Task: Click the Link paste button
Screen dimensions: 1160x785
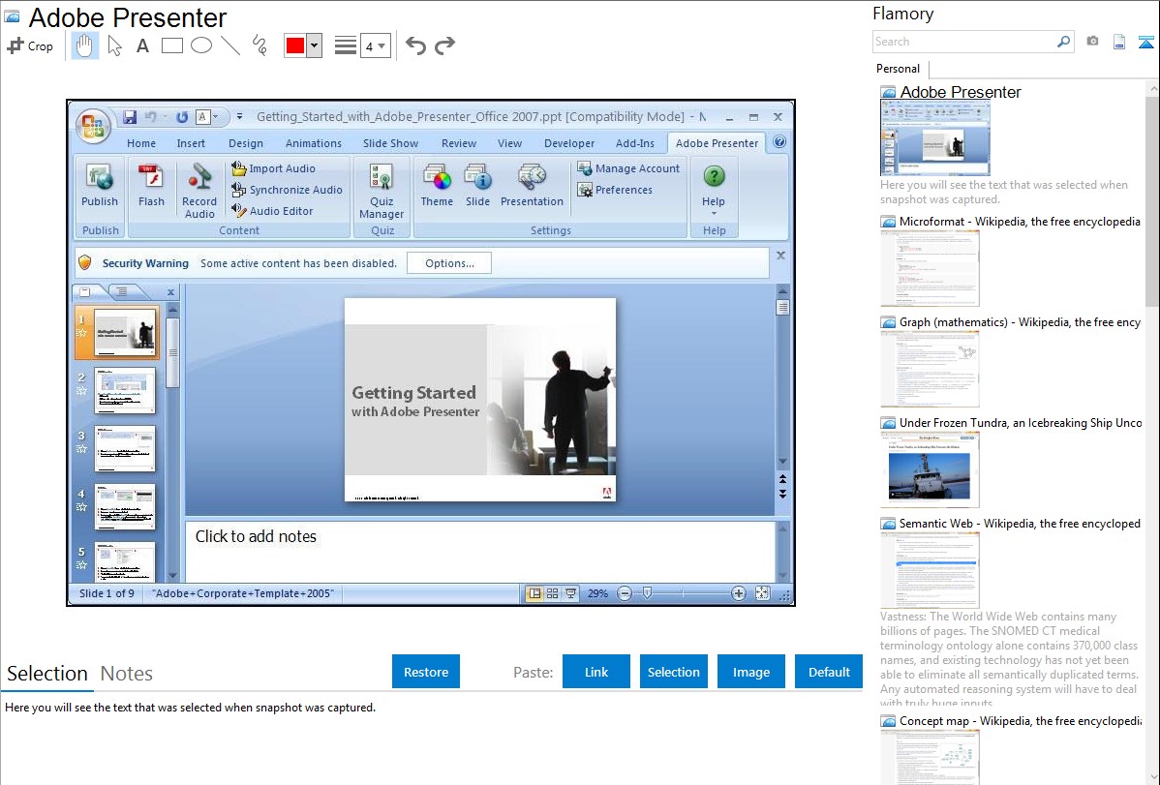Action: click(x=596, y=672)
